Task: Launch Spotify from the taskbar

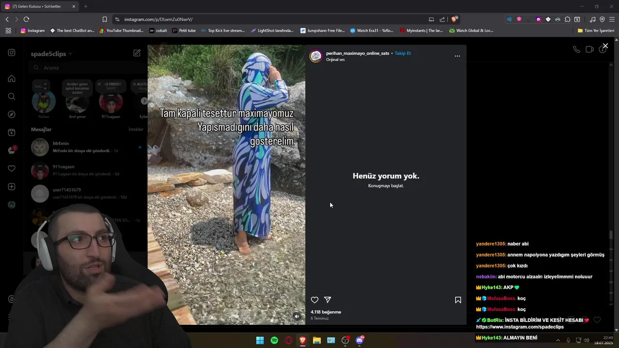Action: [x=274, y=340]
